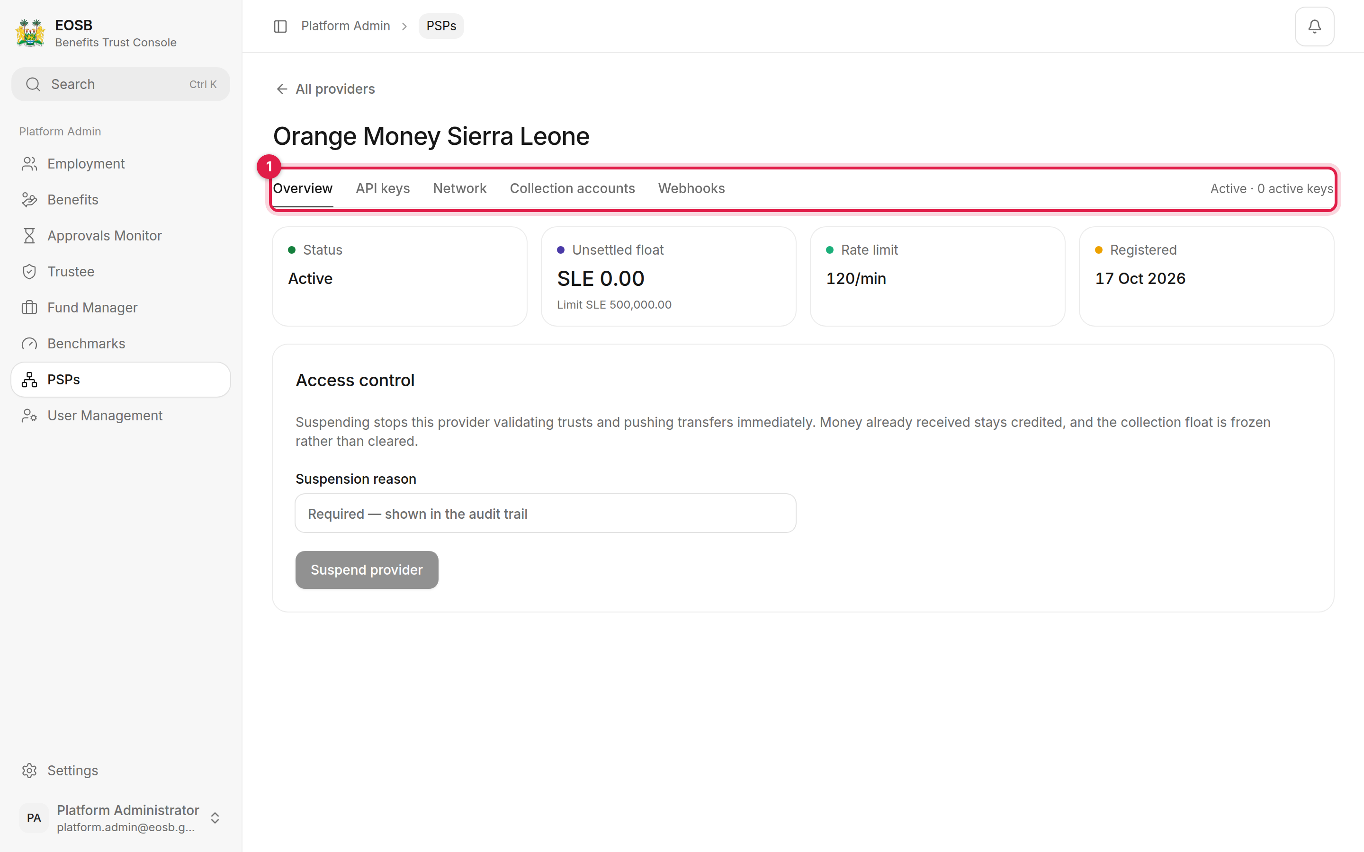
Task: Click the Employment people icon
Action: pyautogui.click(x=29, y=164)
